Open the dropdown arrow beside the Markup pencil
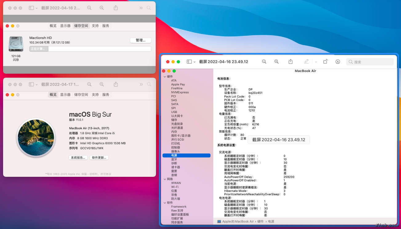 [x=316, y=62]
